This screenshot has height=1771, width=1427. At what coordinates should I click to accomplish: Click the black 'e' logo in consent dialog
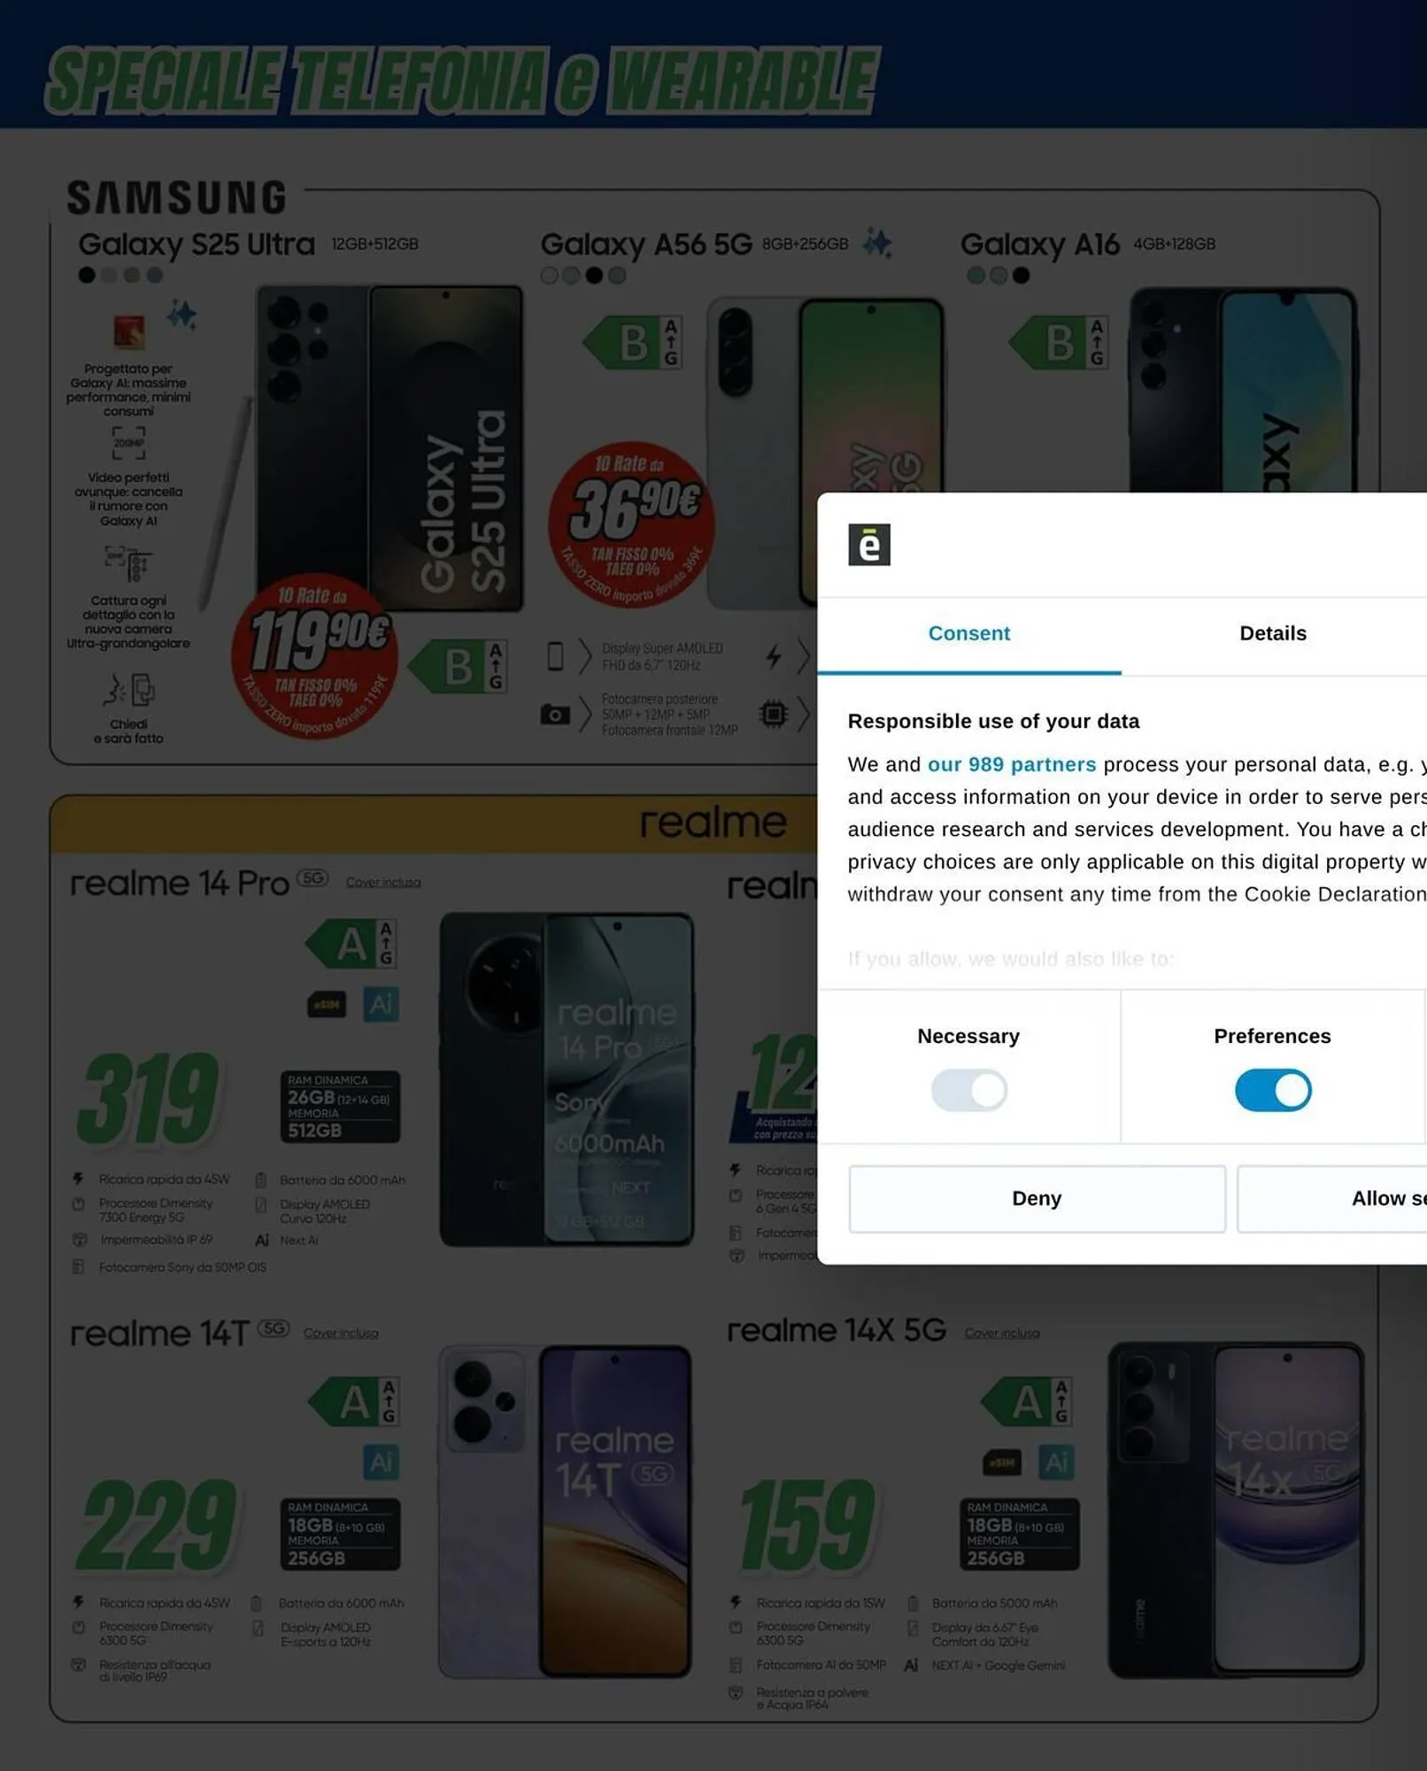click(x=868, y=545)
